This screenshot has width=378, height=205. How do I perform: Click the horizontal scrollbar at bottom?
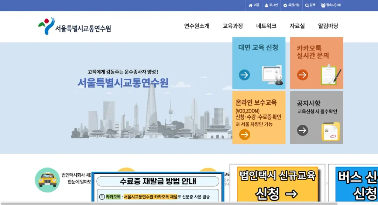point(169,204)
